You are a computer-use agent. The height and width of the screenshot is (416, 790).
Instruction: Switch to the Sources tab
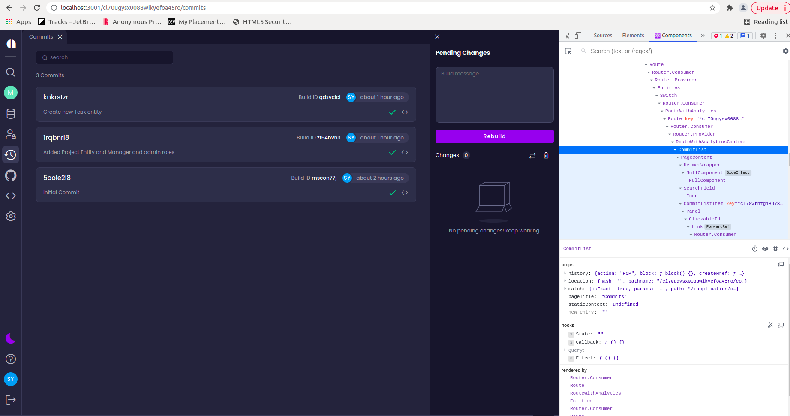(x=603, y=36)
